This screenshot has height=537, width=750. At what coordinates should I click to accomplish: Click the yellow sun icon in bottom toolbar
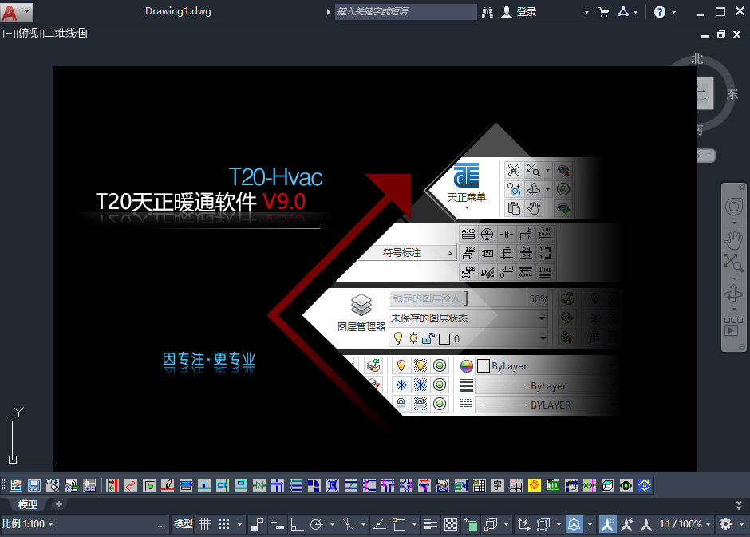tap(534, 484)
